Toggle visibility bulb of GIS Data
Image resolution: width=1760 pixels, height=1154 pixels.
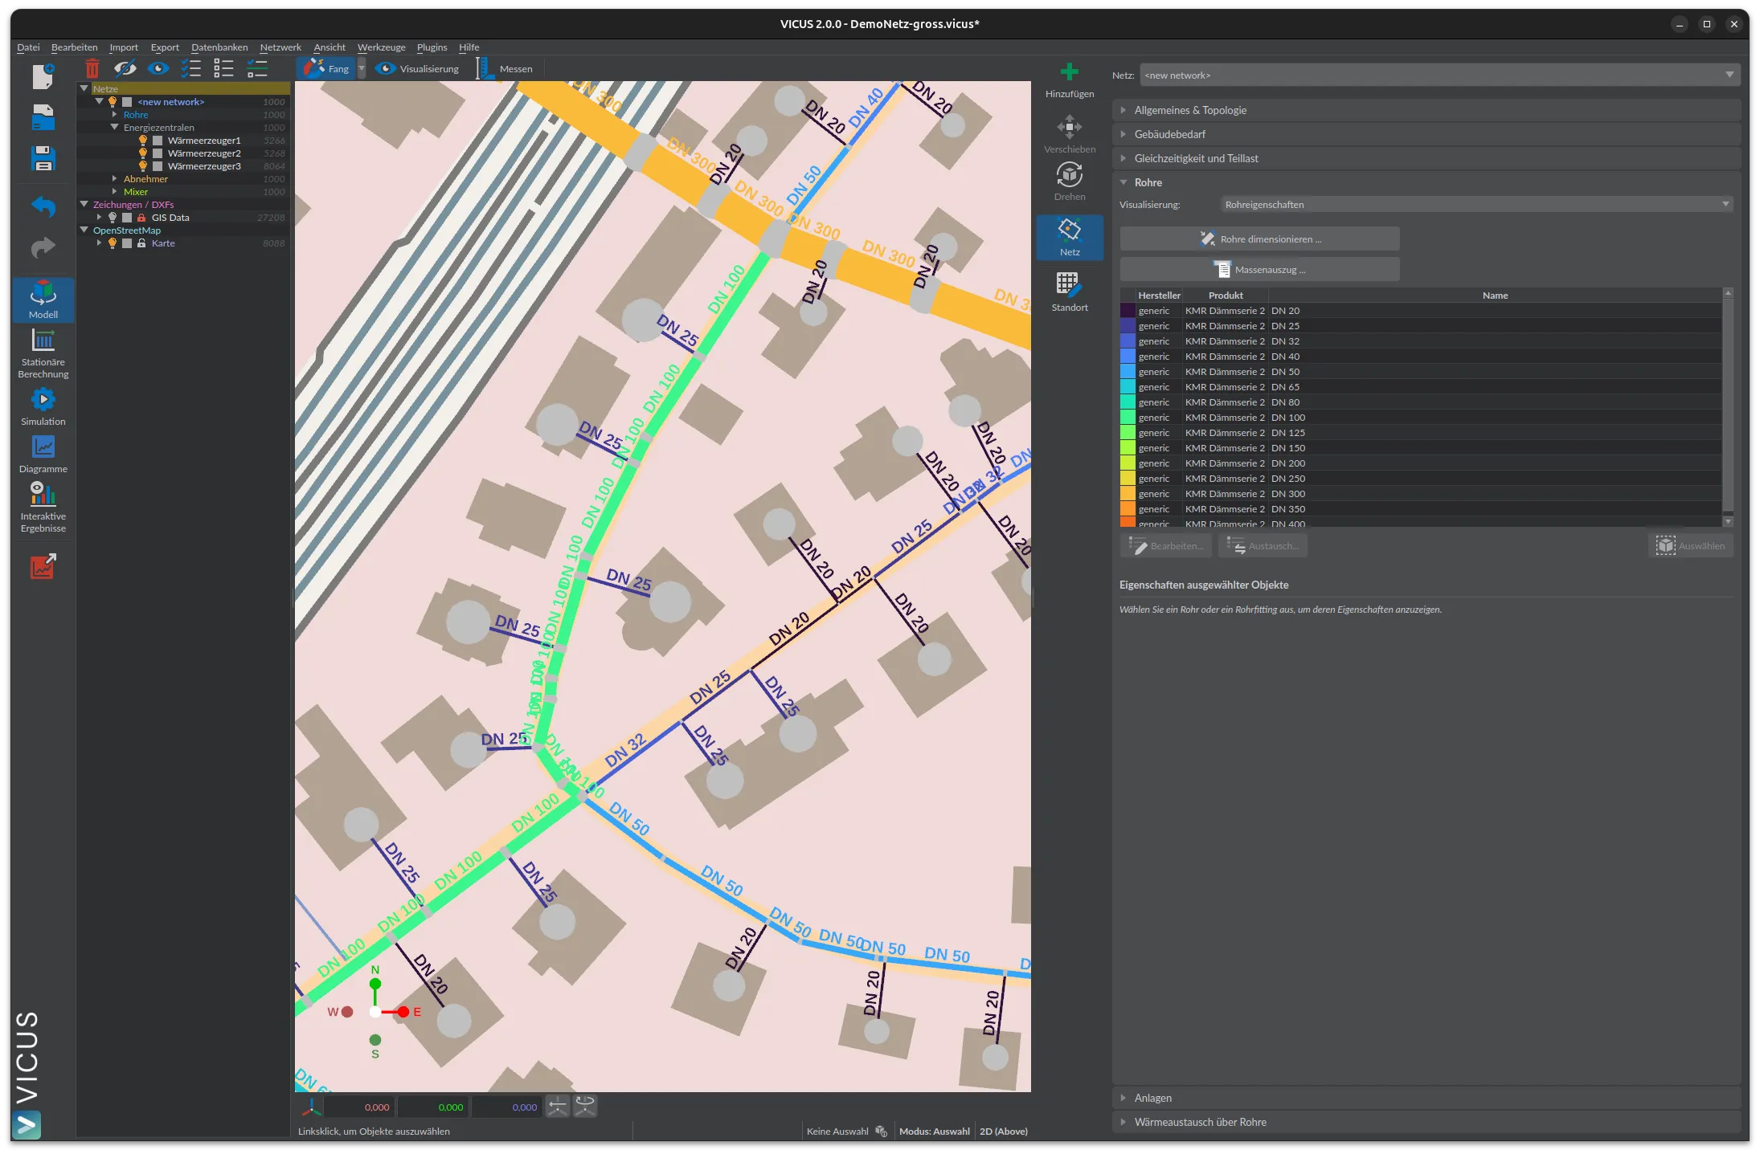pos(113,218)
